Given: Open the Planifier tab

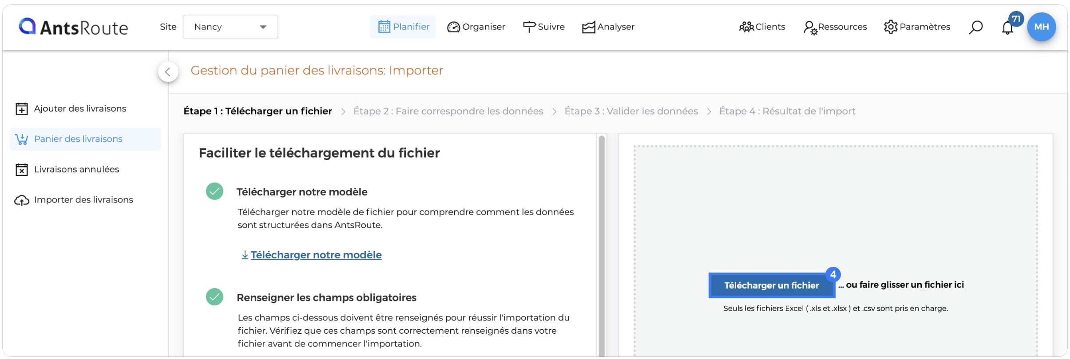Looking at the screenshot, I should (x=403, y=27).
